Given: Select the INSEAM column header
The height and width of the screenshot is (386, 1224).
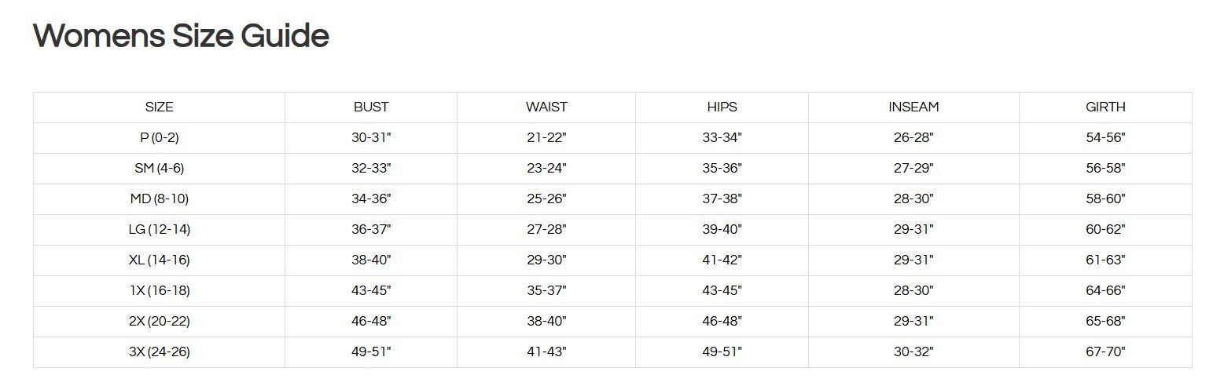Looking at the screenshot, I should pyautogui.click(x=913, y=107).
